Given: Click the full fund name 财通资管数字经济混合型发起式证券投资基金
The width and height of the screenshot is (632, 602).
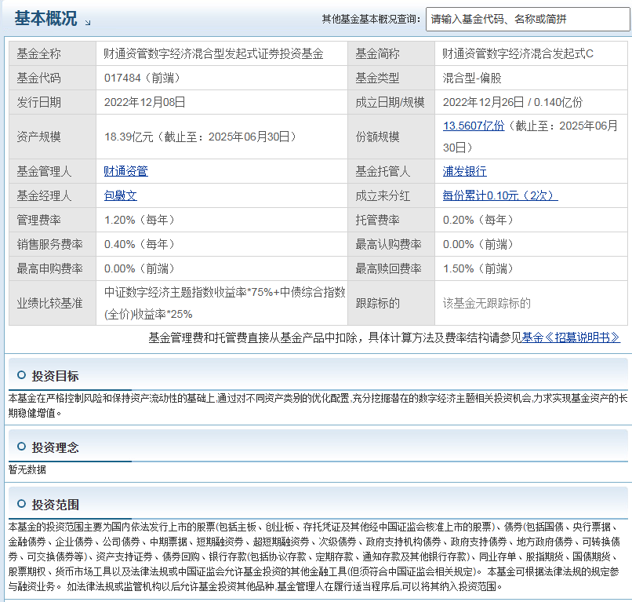Looking at the screenshot, I should (213, 53).
